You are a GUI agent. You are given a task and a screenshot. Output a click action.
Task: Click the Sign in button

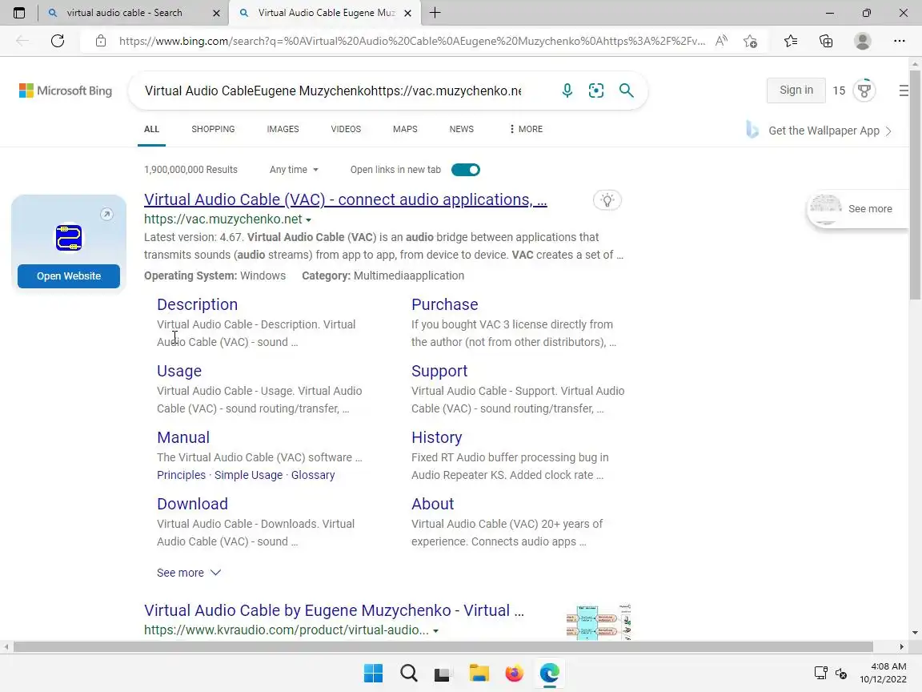click(796, 90)
